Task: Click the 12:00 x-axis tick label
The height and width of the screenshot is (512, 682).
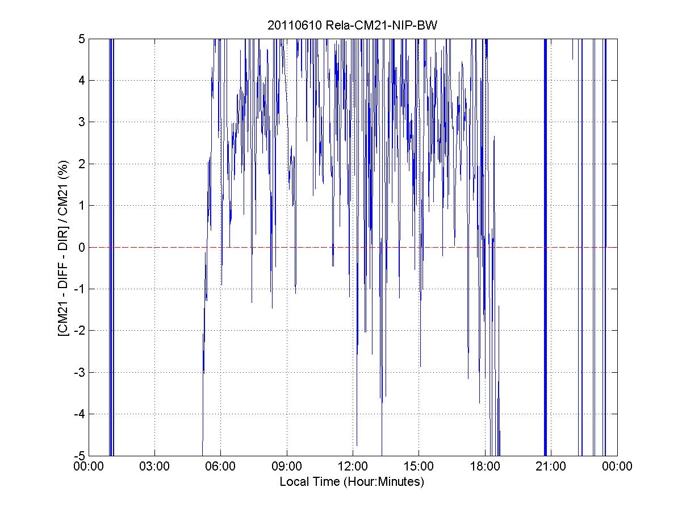Action: pyautogui.click(x=353, y=467)
